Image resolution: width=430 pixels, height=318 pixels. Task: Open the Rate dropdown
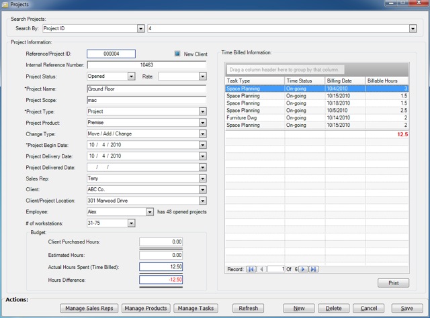pos(202,76)
